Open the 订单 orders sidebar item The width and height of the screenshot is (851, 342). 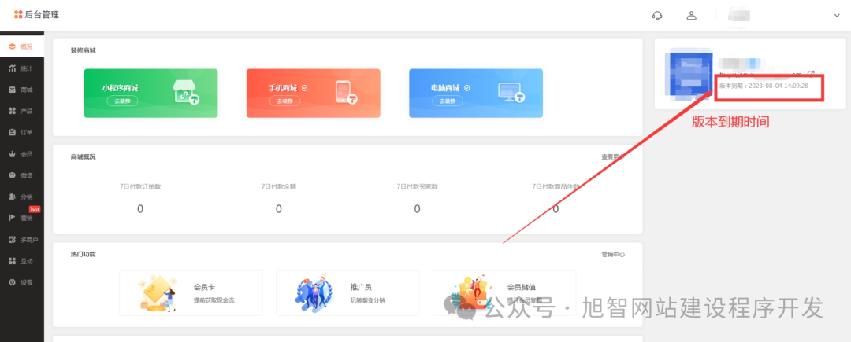point(22,133)
